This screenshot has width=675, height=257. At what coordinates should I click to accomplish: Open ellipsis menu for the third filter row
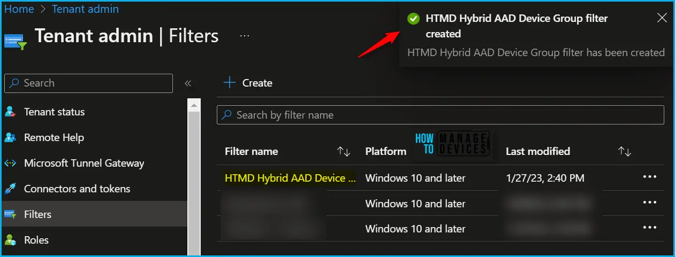click(x=650, y=228)
